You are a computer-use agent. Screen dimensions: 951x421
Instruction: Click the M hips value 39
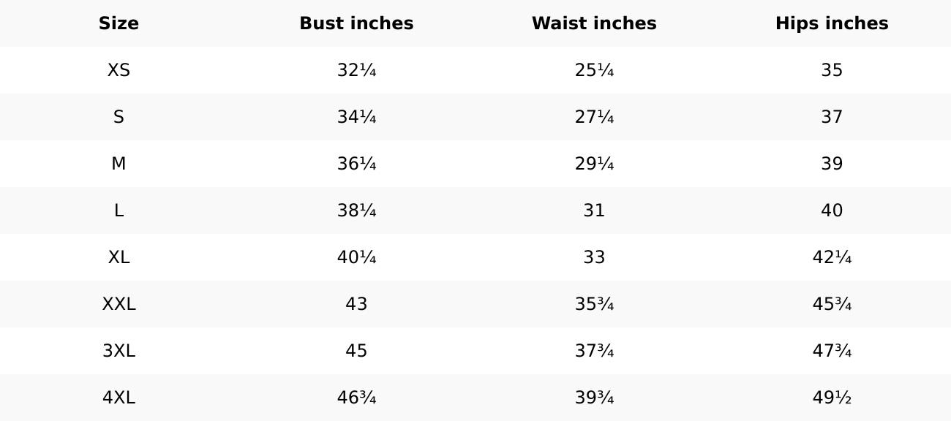coord(832,164)
